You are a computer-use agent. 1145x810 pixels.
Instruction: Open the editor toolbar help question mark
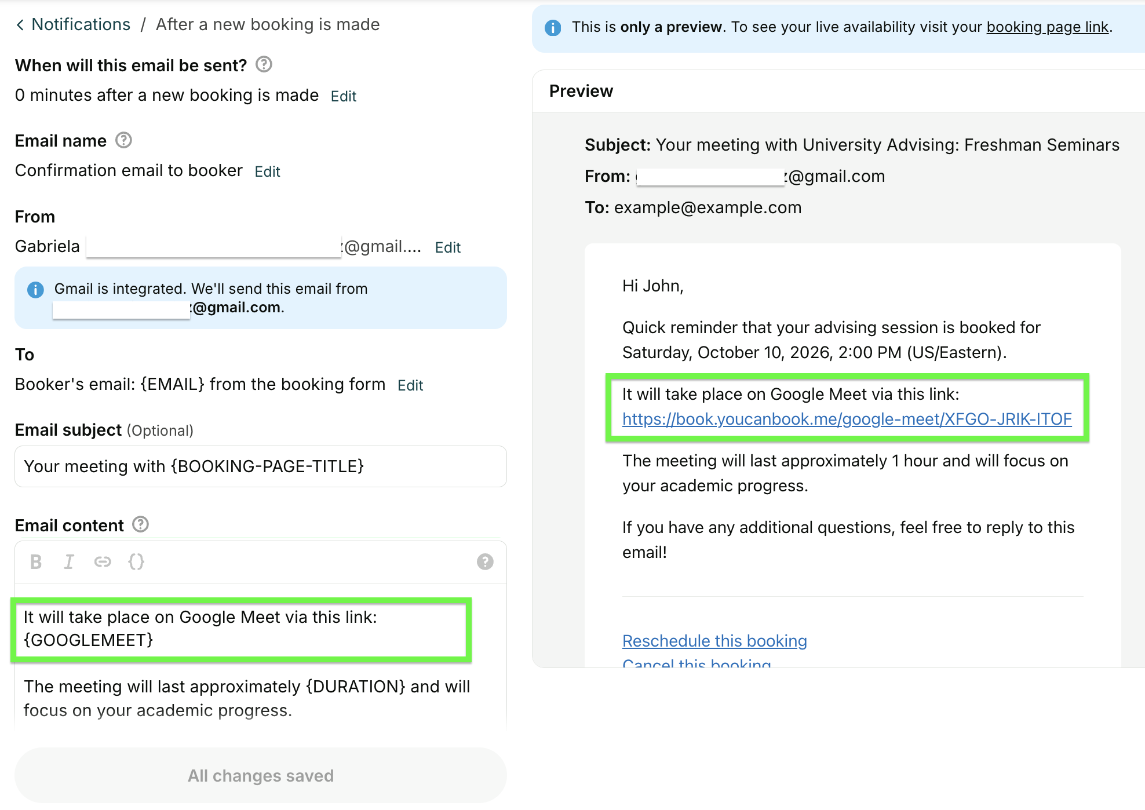click(485, 561)
